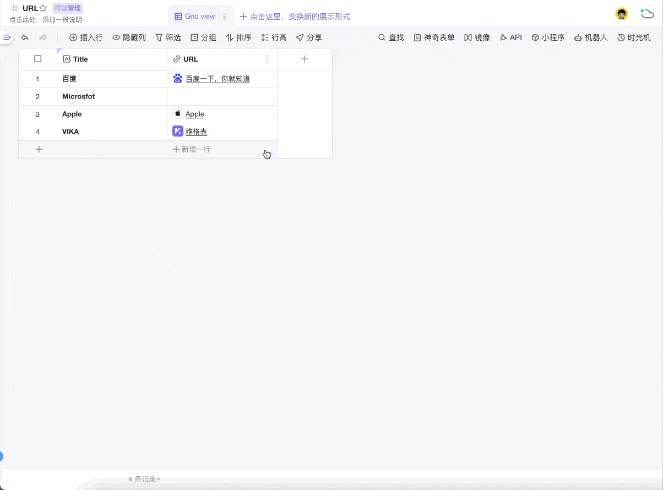Expand the left sidebar panel toggle
This screenshot has width=663, height=490.
(x=7, y=37)
